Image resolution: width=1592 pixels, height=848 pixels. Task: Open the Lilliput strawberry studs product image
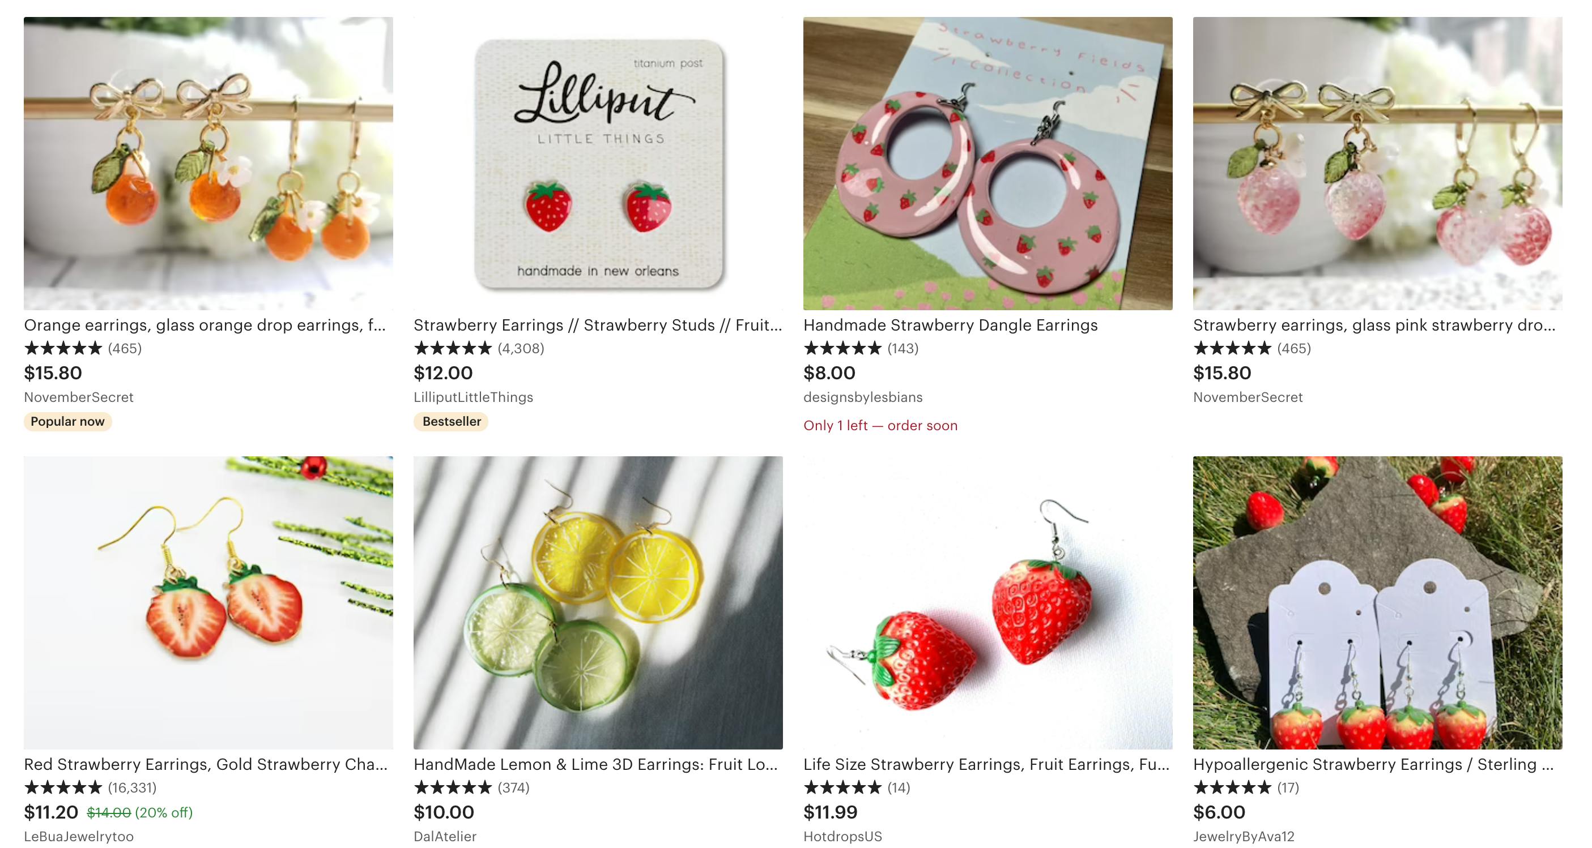point(598,163)
